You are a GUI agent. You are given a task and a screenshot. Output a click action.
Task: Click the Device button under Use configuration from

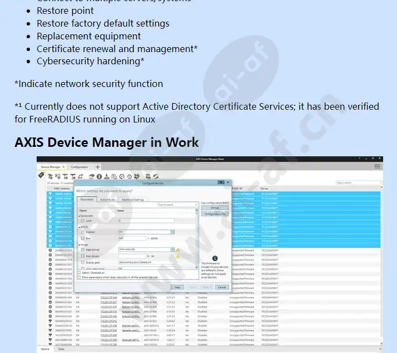coord(215,208)
